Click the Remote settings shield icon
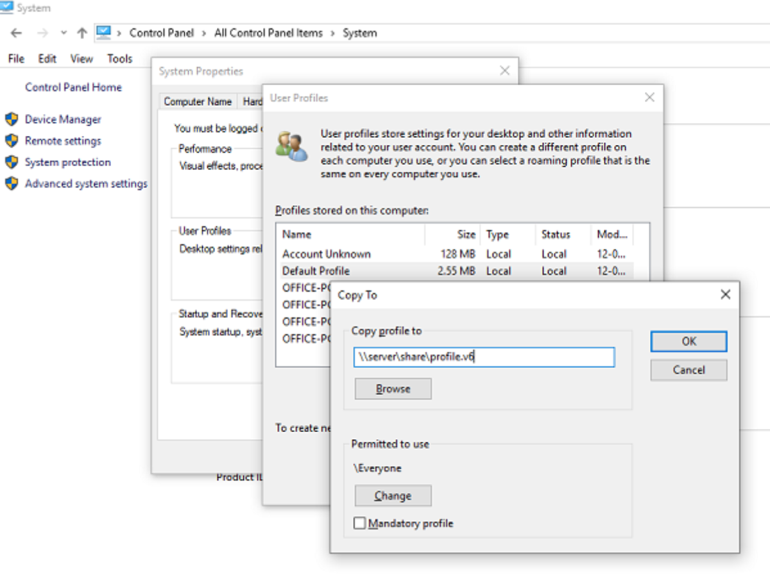This screenshot has width=770, height=577. pyautogui.click(x=12, y=140)
